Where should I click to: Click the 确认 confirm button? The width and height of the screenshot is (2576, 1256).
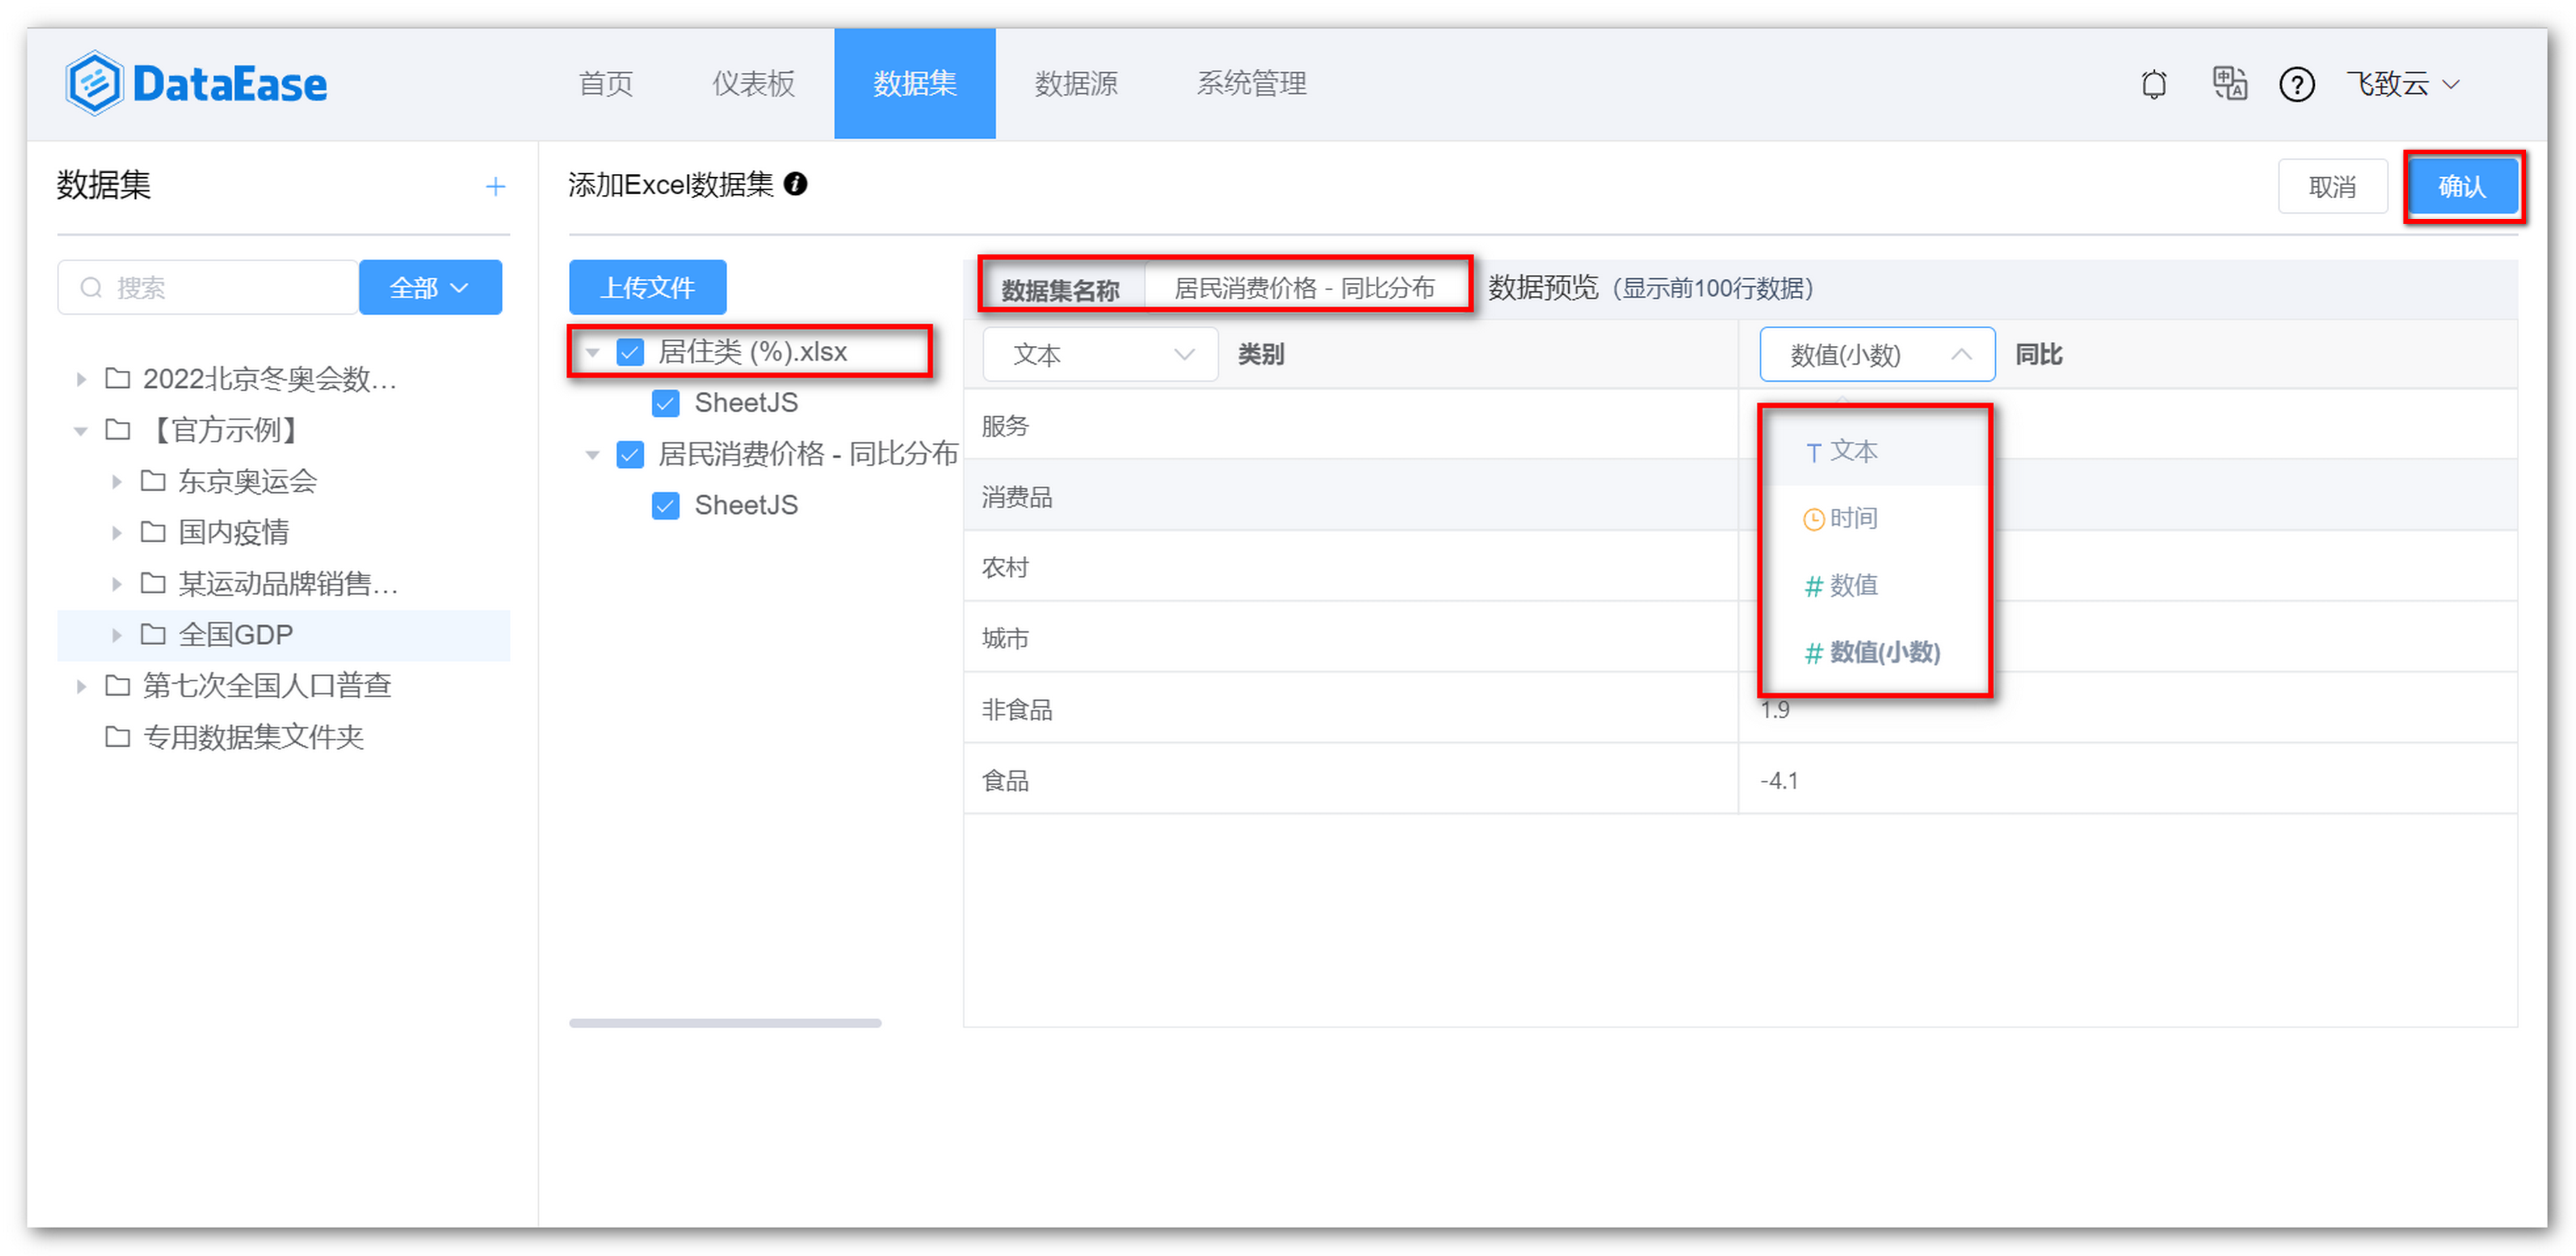(2463, 186)
